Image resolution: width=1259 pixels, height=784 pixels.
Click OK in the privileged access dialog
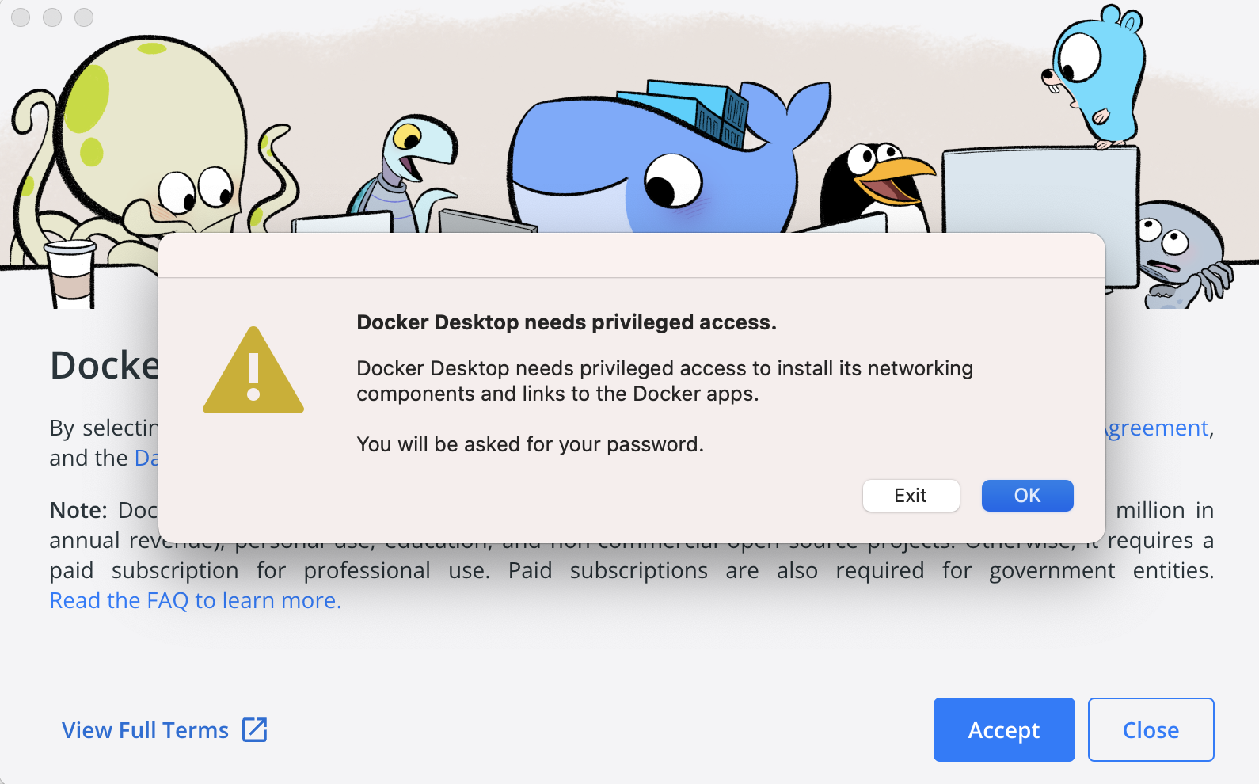(1027, 496)
